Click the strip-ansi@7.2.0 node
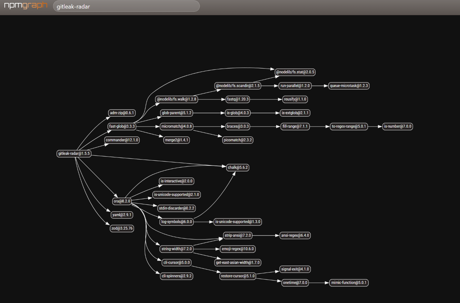The image size is (460, 303). 238,236
